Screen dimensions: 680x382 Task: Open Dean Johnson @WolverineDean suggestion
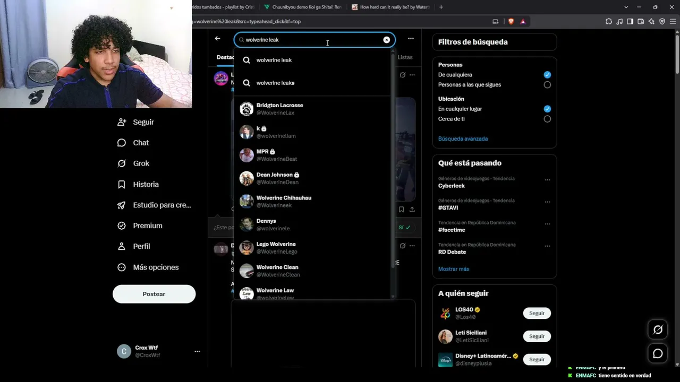pyautogui.click(x=312, y=178)
